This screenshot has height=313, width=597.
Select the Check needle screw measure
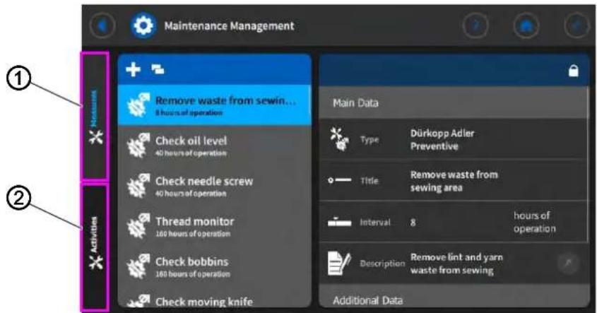[x=215, y=187]
